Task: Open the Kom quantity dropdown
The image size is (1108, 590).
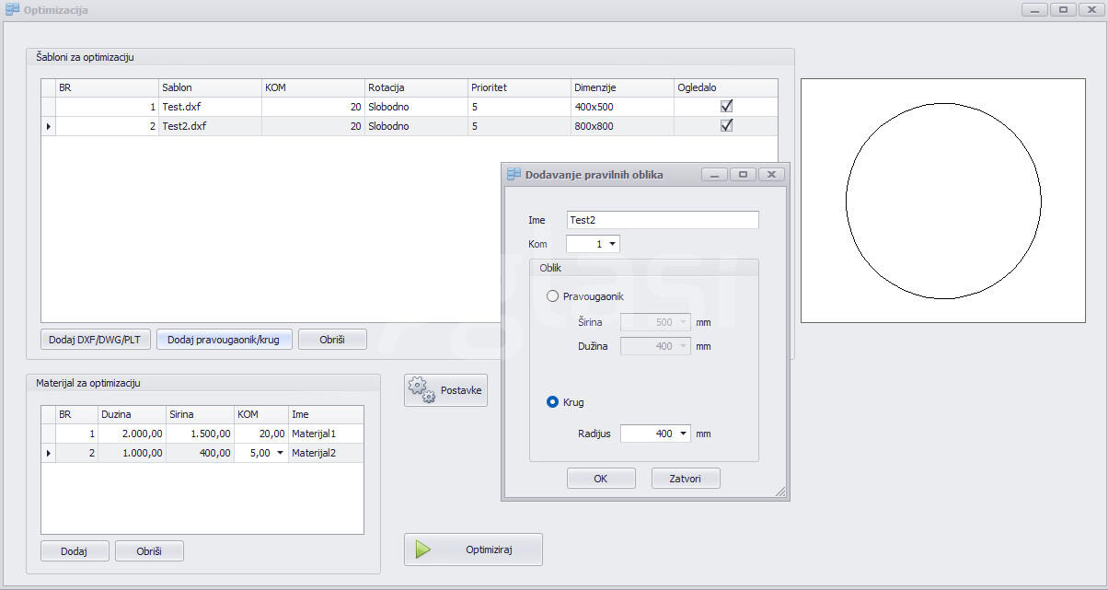Action: 612,244
